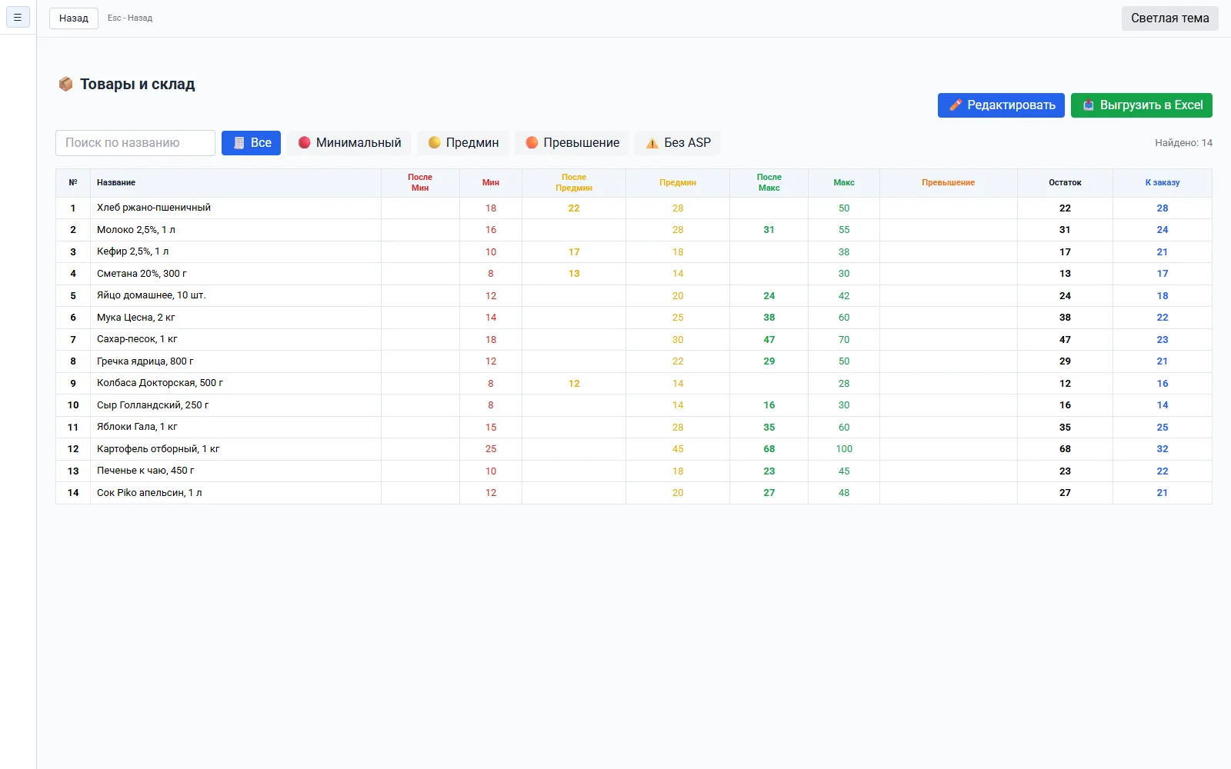
Task: Click the Мин column header
Action: (491, 183)
